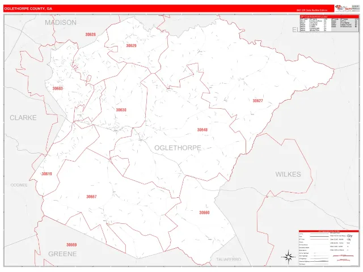Select the ZIP code 30648 label
363x272 pixels.
(x=202, y=130)
